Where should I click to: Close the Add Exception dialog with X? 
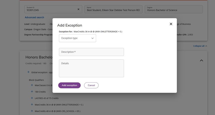[171, 24]
